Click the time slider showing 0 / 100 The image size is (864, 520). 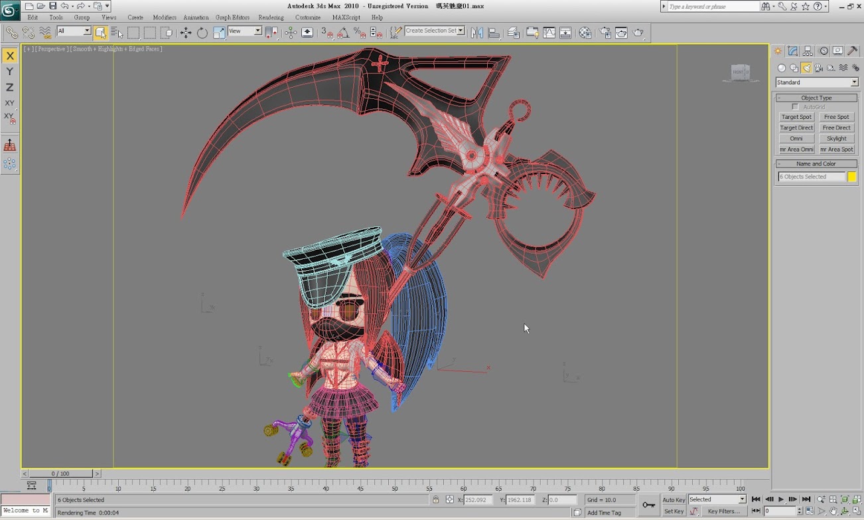coord(60,474)
